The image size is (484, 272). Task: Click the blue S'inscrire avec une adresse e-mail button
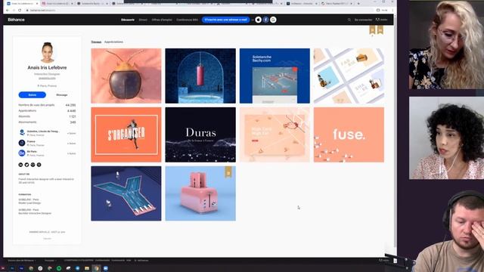[x=225, y=20]
